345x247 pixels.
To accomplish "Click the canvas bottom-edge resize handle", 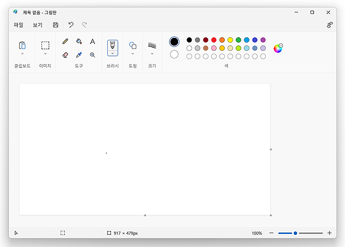I will pyautogui.click(x=145, y=215).
